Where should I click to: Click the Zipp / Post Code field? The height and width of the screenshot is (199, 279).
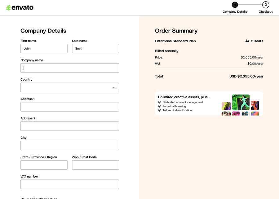pos(95,165)
